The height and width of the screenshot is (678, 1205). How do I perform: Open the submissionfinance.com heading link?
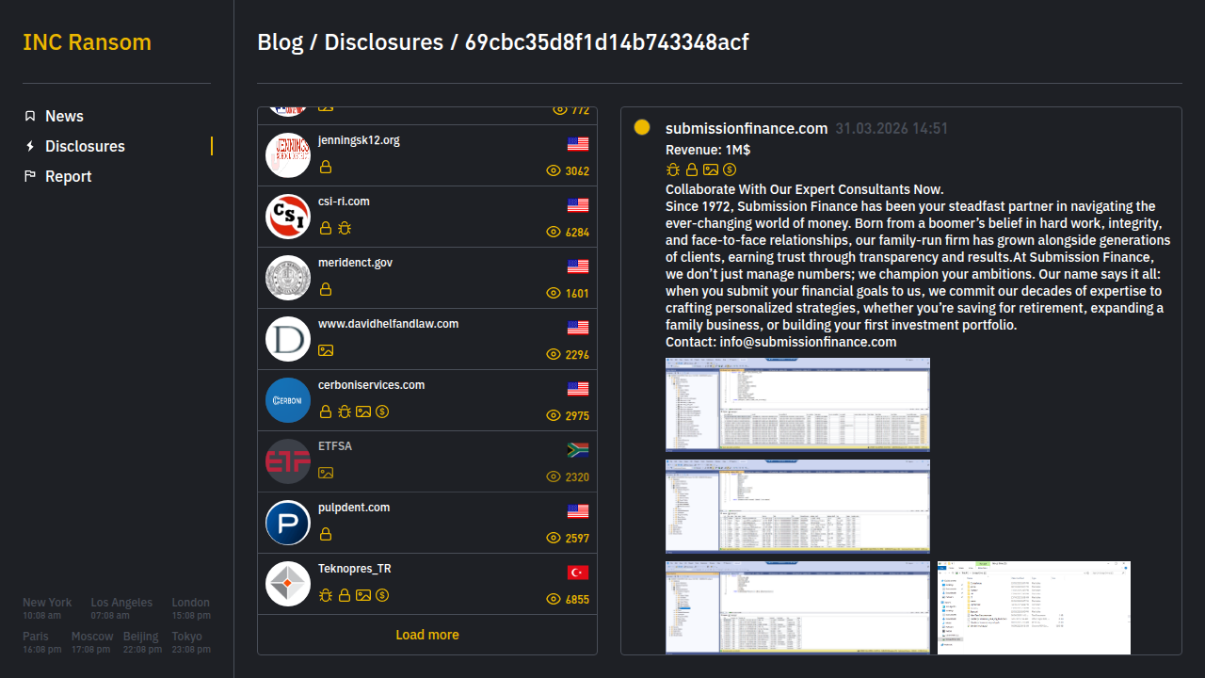click(x=747, y=128)
